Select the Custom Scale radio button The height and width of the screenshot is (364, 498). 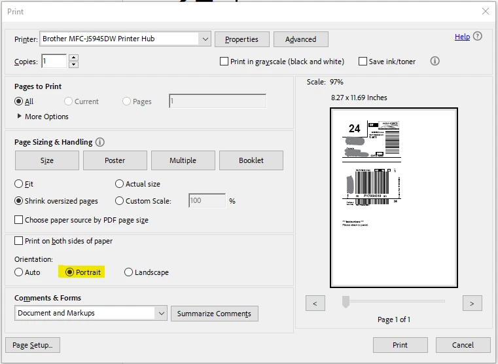pyautogui.click(x=119, y=201)
